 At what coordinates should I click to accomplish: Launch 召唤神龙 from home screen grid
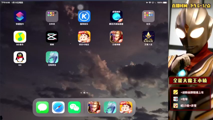point(52,57)
